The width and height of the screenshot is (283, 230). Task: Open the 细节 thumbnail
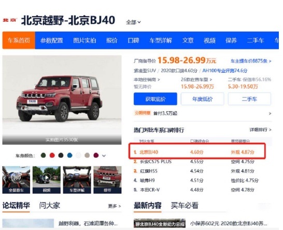[107, 180]
